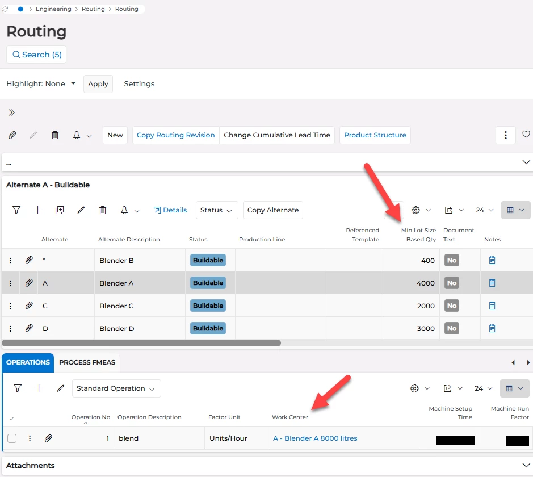
Task: Toggle Document Text No for Blender C
Action: pos(451,306)
